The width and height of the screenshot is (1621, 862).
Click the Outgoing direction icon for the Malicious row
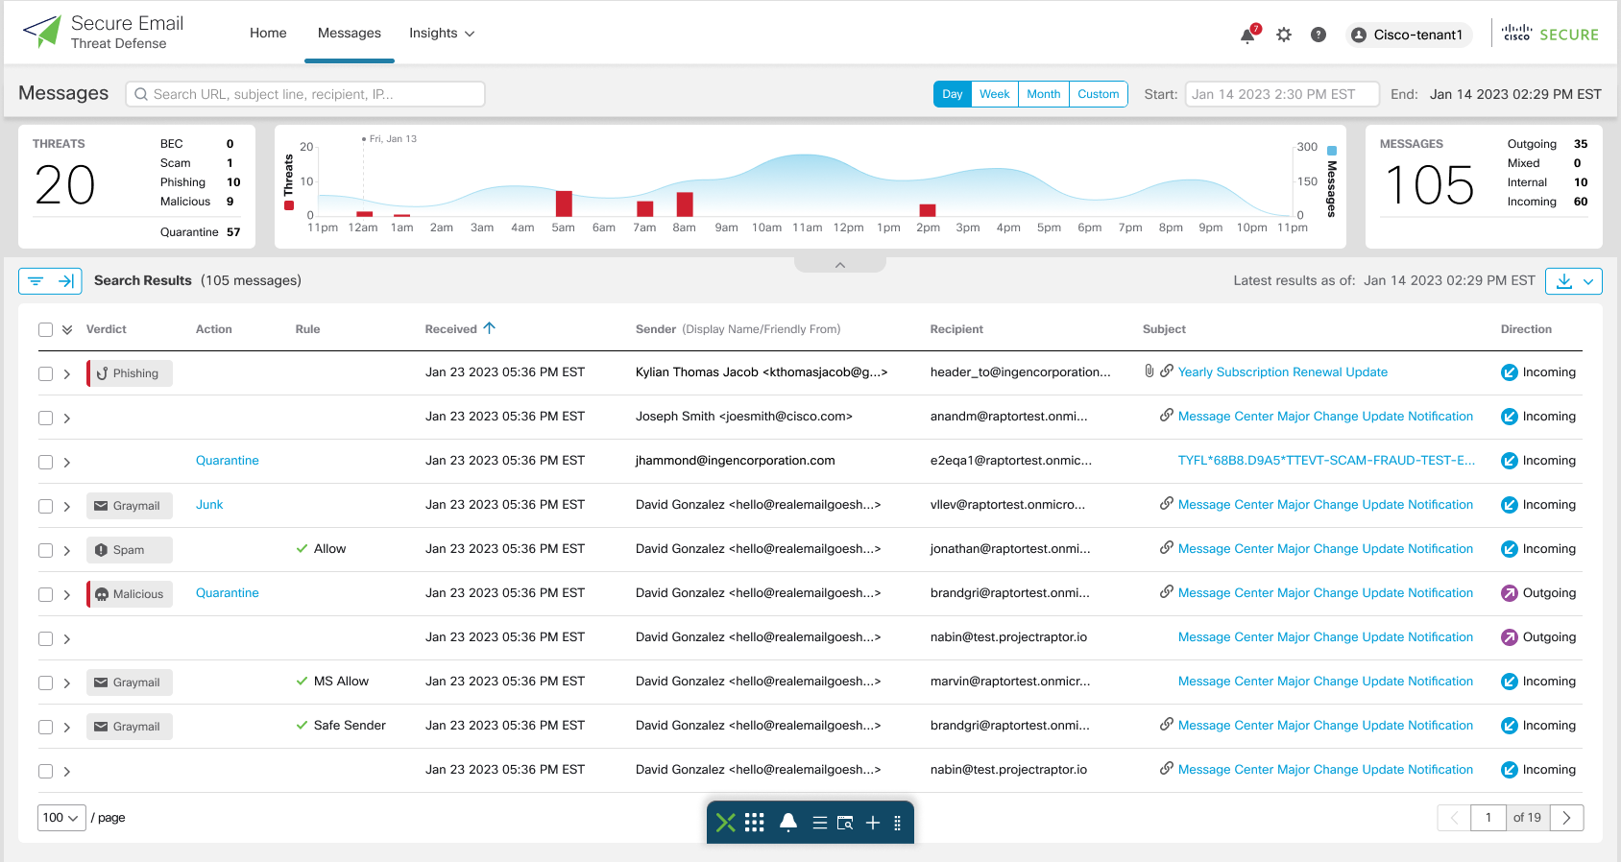tap(1510, 593)
